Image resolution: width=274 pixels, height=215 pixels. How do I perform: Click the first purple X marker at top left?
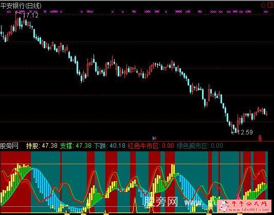8,12
